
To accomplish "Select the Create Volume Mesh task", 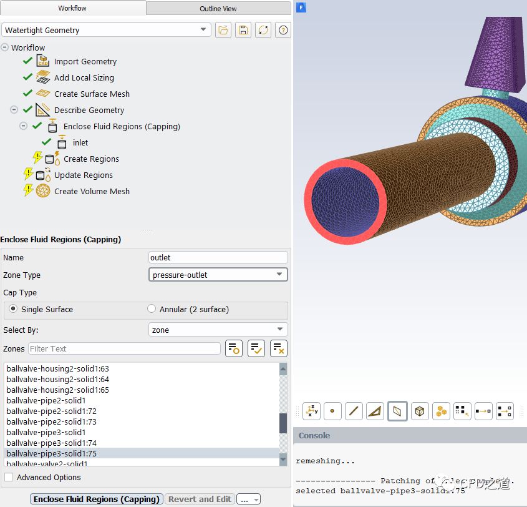I will pyautogui.click(x=92, y=191).
